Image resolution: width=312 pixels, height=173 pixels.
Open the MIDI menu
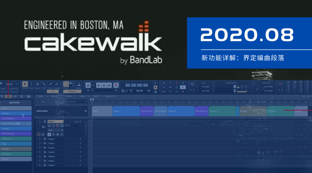97,96
